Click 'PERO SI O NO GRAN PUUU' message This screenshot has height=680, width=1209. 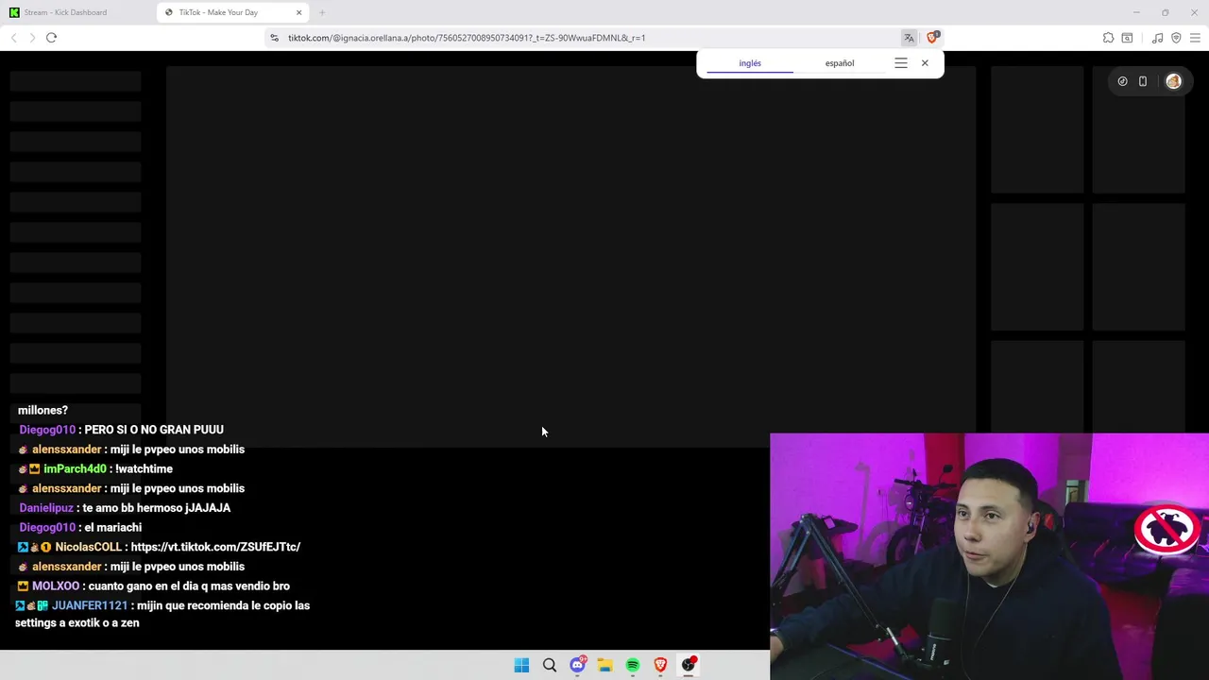coord(154,430)
